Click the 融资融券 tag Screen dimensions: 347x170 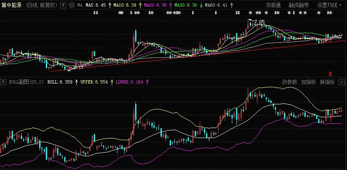coord(299,5)
